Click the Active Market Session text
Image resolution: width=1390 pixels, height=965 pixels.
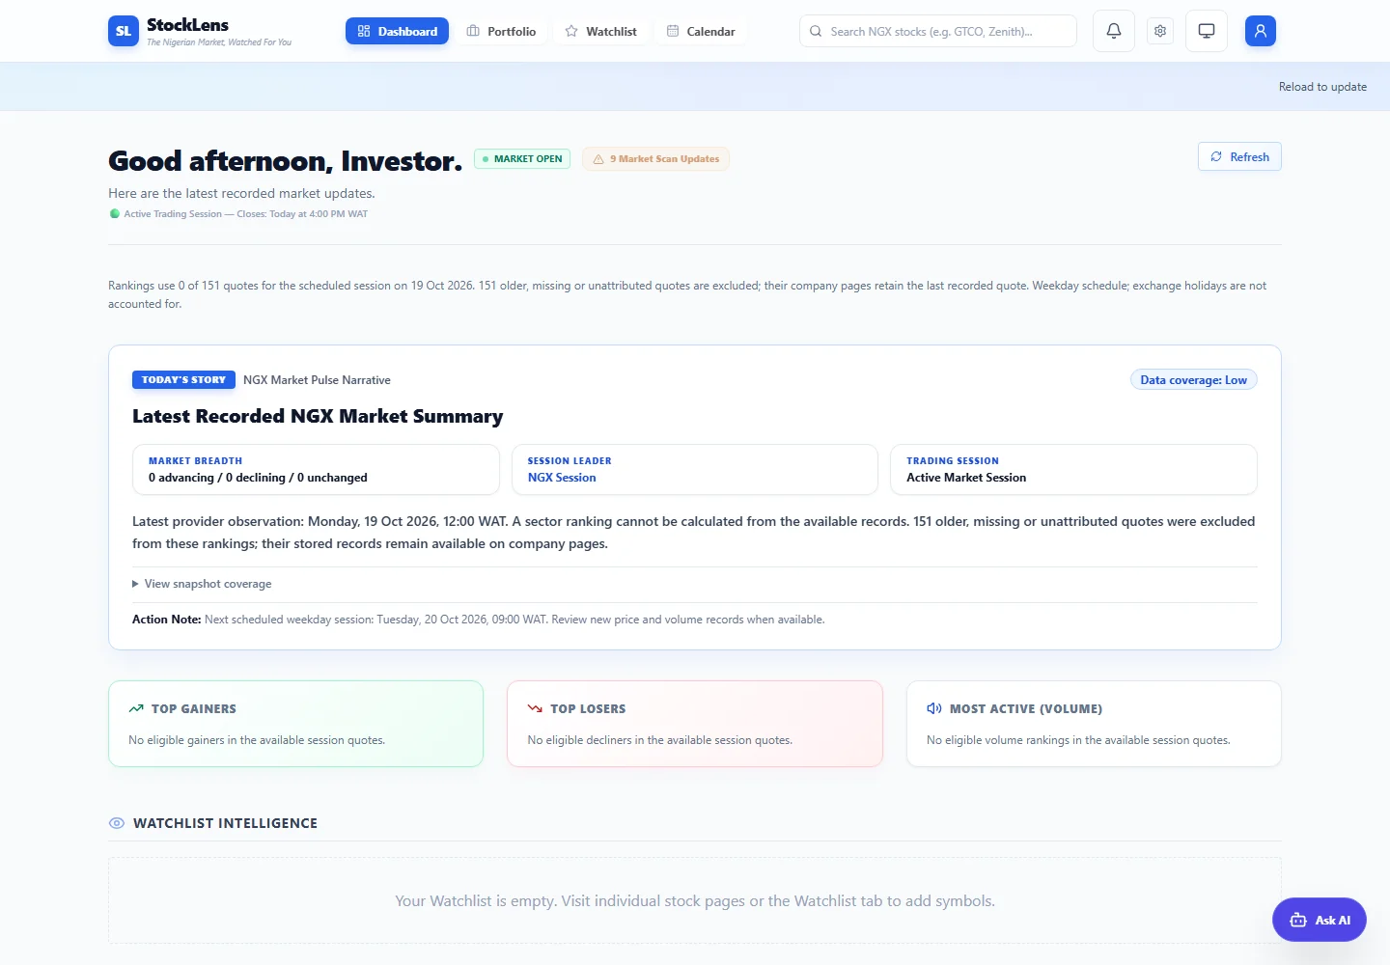[966, 478]
